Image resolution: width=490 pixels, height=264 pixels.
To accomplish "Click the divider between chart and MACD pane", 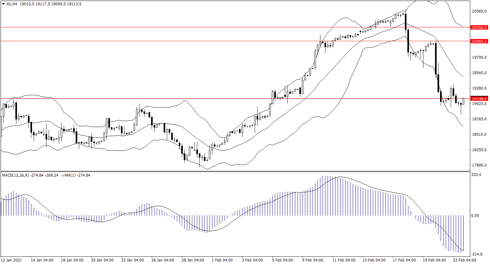I will [236, 172].
